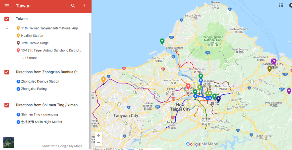Screen dimensions: 292x150
Task: Click 'Made with Google My Maps' text
Action: pyautogui.click(x=62, y=146)
